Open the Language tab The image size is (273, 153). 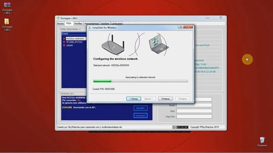click(116, 24)
